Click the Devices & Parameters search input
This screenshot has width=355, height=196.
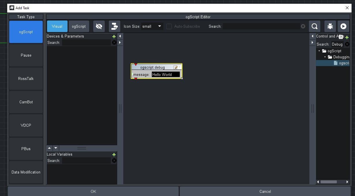pos(86,42)
